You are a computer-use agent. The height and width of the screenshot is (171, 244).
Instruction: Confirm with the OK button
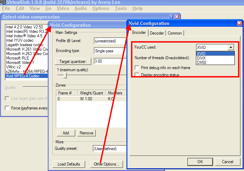point(200,162)
